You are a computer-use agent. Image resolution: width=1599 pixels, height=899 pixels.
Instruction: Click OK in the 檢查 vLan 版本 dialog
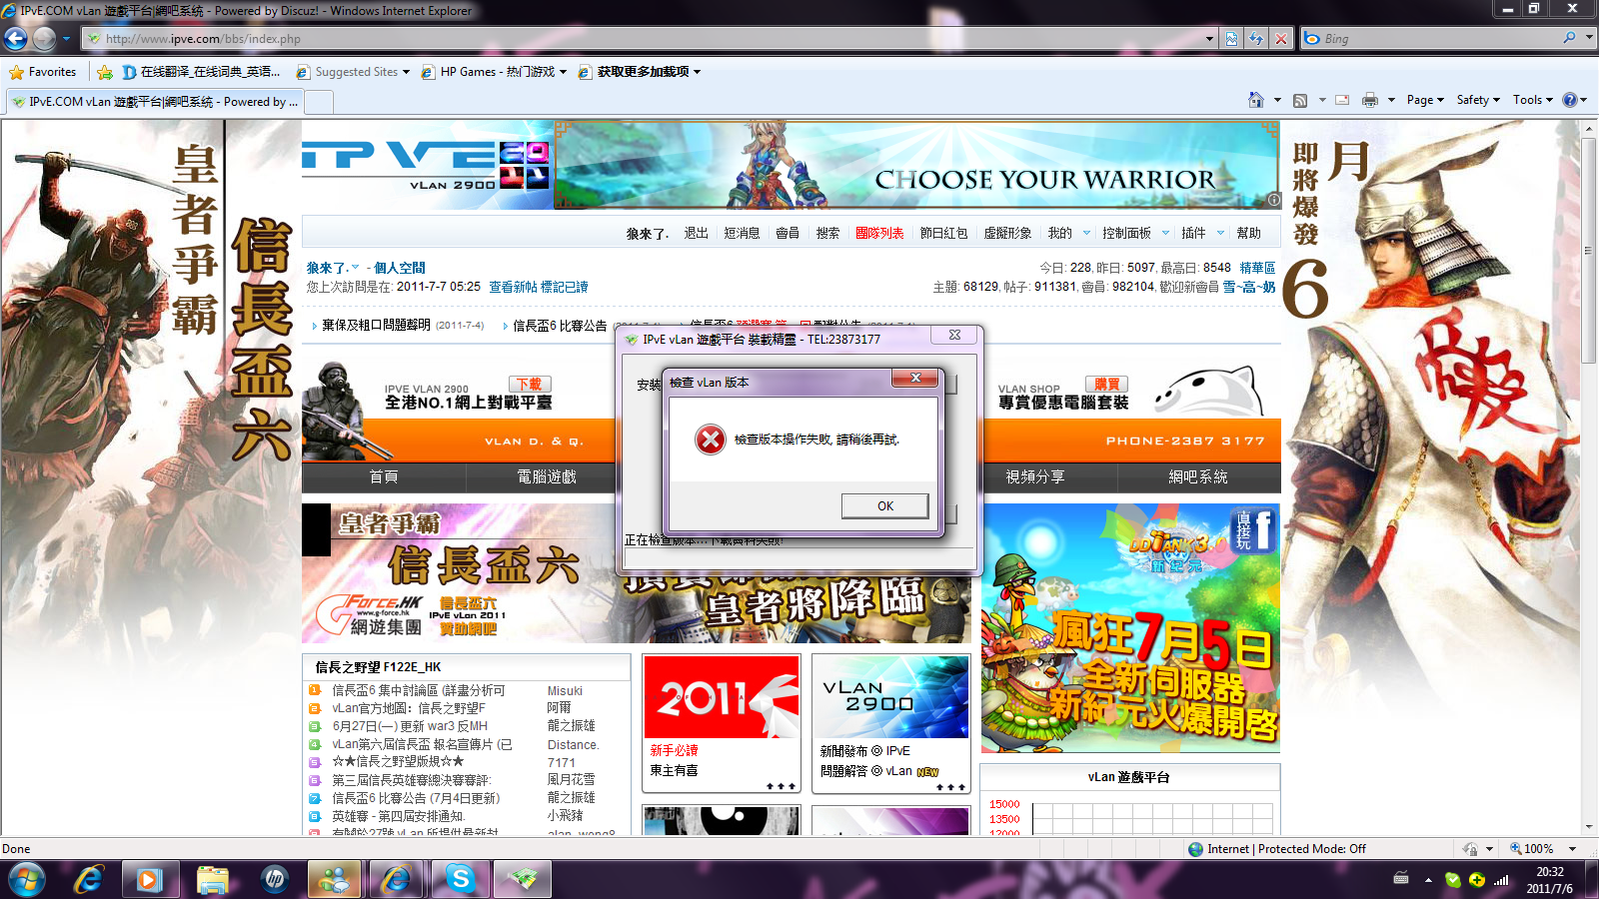tap(884, 506)
